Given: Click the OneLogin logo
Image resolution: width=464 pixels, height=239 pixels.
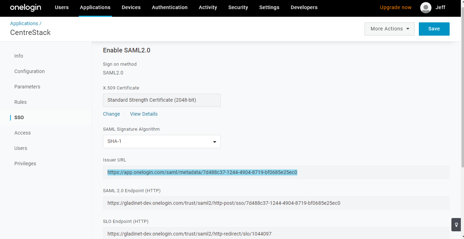Looking at the screenshot, I should pos(26,7).
